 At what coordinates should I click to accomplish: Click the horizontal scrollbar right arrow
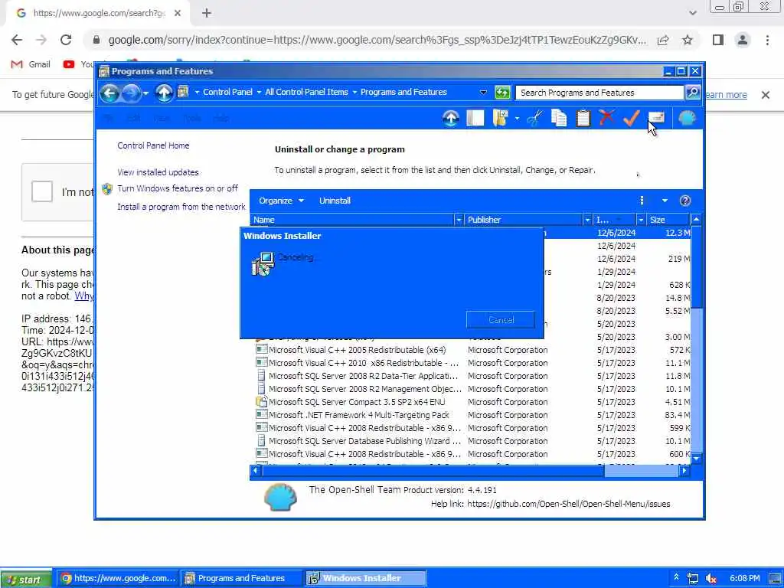coord(684,471)
